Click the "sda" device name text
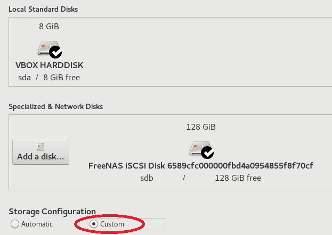 (x=25, y=77)
